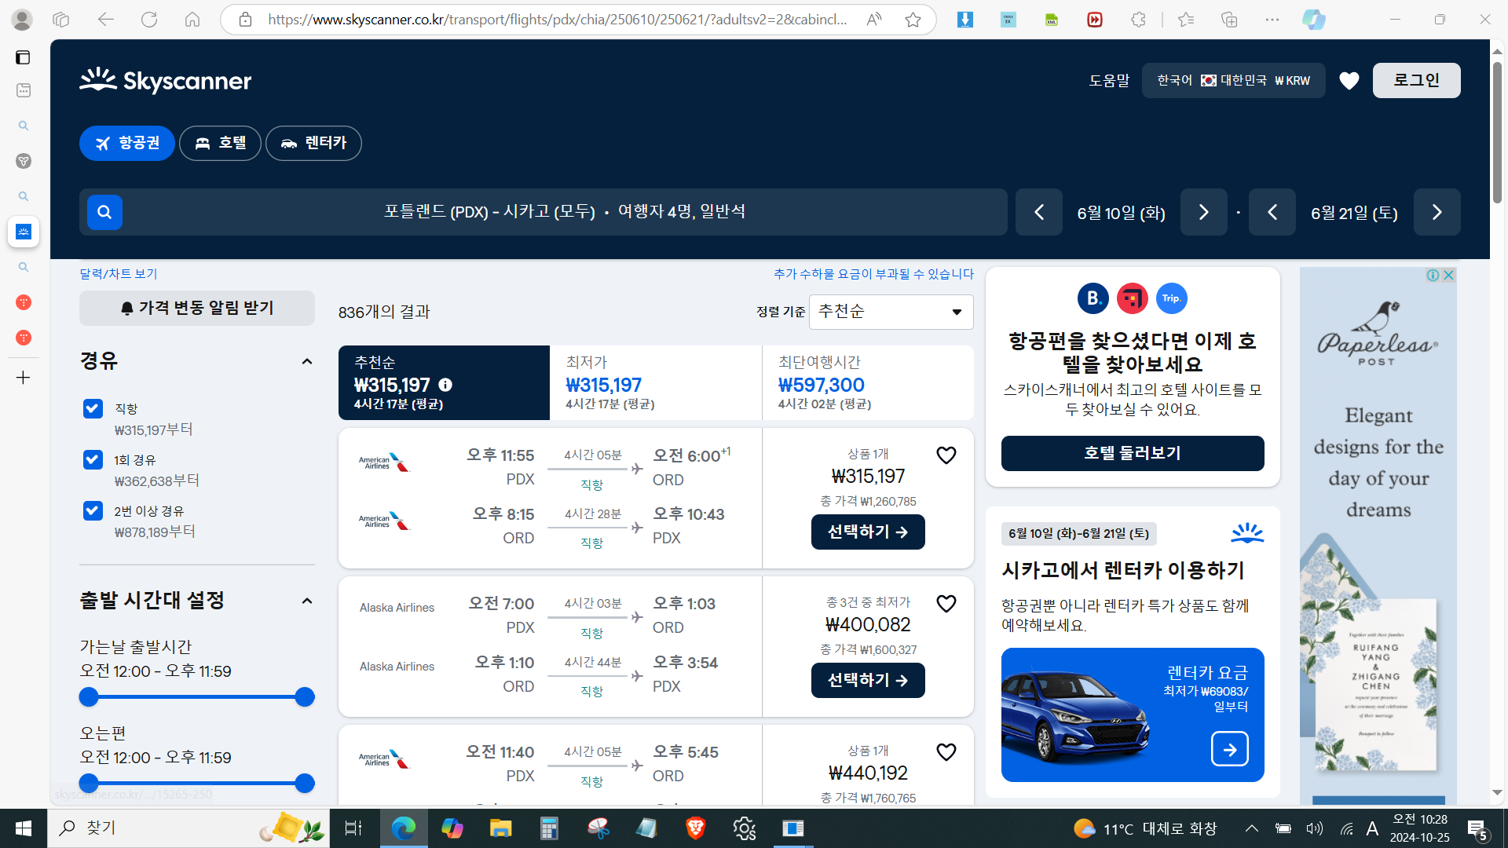This screenshot has height=848, width=1508.
Task: Open car rental arrow on 렌터카 요금 card
Action: 1229,749
